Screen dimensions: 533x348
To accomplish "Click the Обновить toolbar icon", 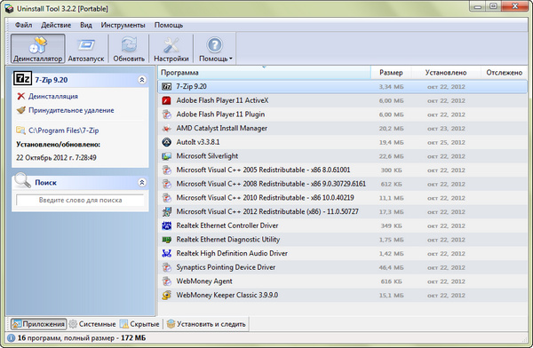I will coord(129,49).
